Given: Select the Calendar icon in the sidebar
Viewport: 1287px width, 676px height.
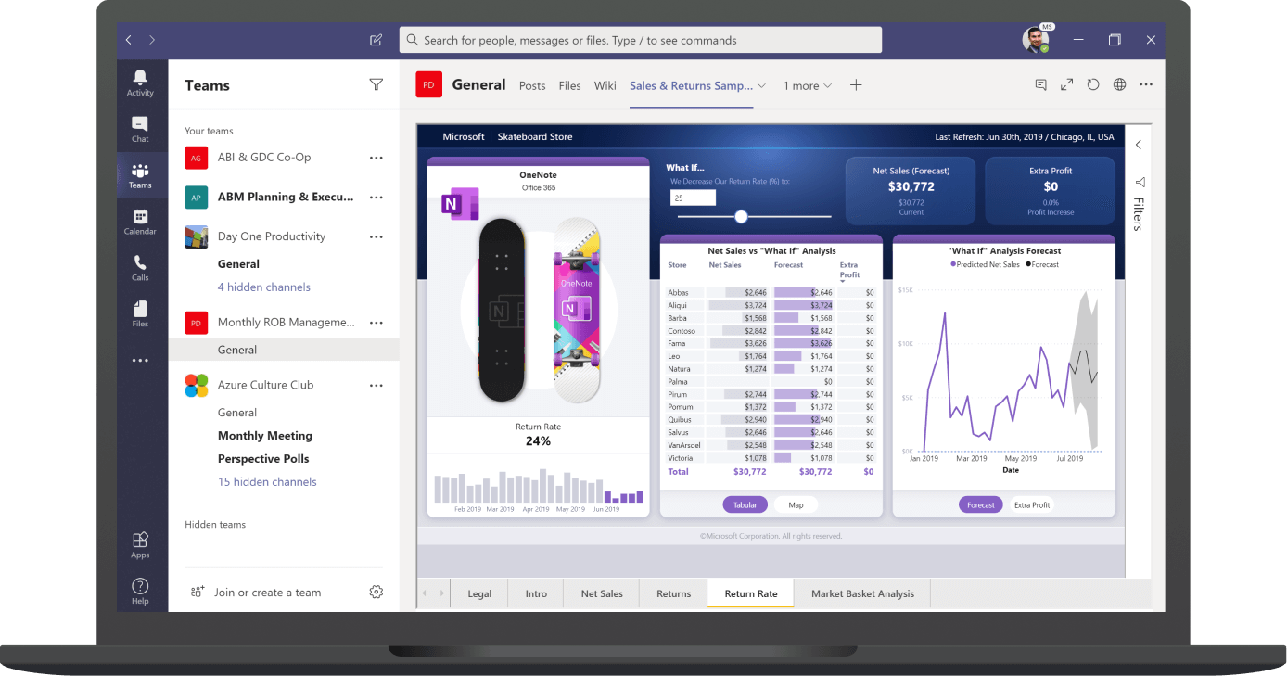Looking at the screenshot, I should (x=140, y=221).
